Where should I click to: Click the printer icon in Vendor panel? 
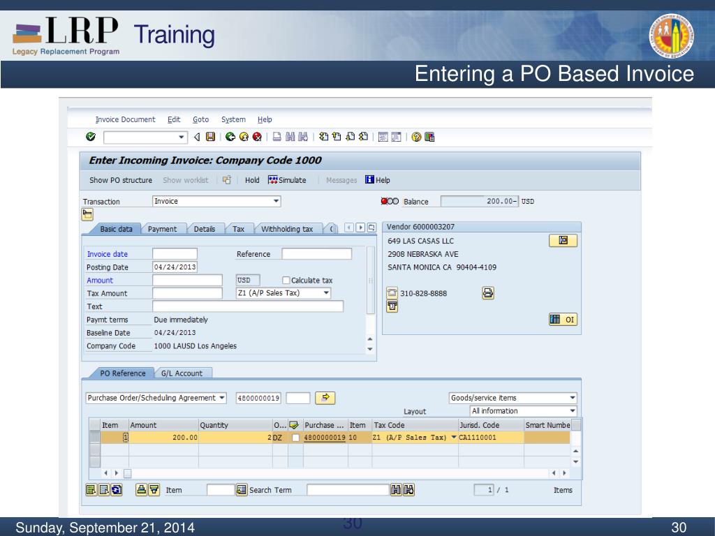coord(488,292)
